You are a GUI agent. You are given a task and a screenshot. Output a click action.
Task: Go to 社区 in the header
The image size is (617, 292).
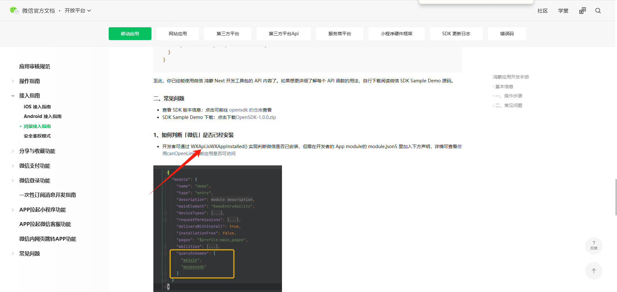coord(543,11)
